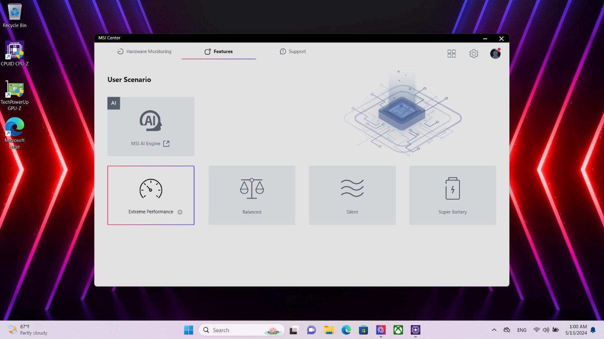Open the Support tab
The image size is (604, 339).
pyautogui.click(x=293, y=51)
